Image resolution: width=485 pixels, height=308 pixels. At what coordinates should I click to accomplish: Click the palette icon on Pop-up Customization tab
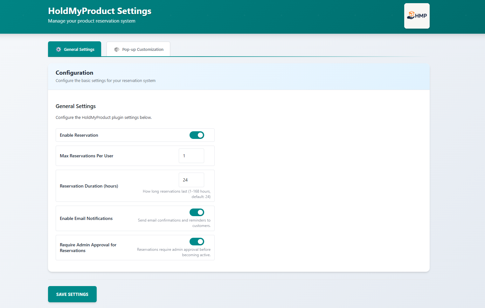click(117, 50)
